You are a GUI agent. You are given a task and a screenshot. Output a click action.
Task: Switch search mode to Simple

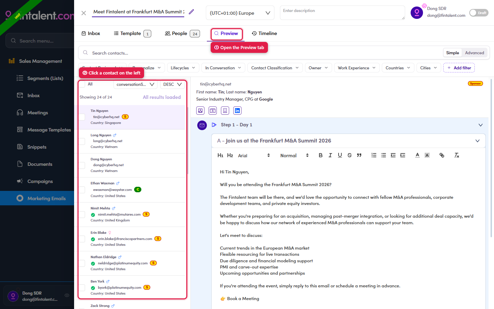coord(452,53)
